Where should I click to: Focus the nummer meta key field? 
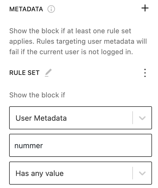[81, 145]
